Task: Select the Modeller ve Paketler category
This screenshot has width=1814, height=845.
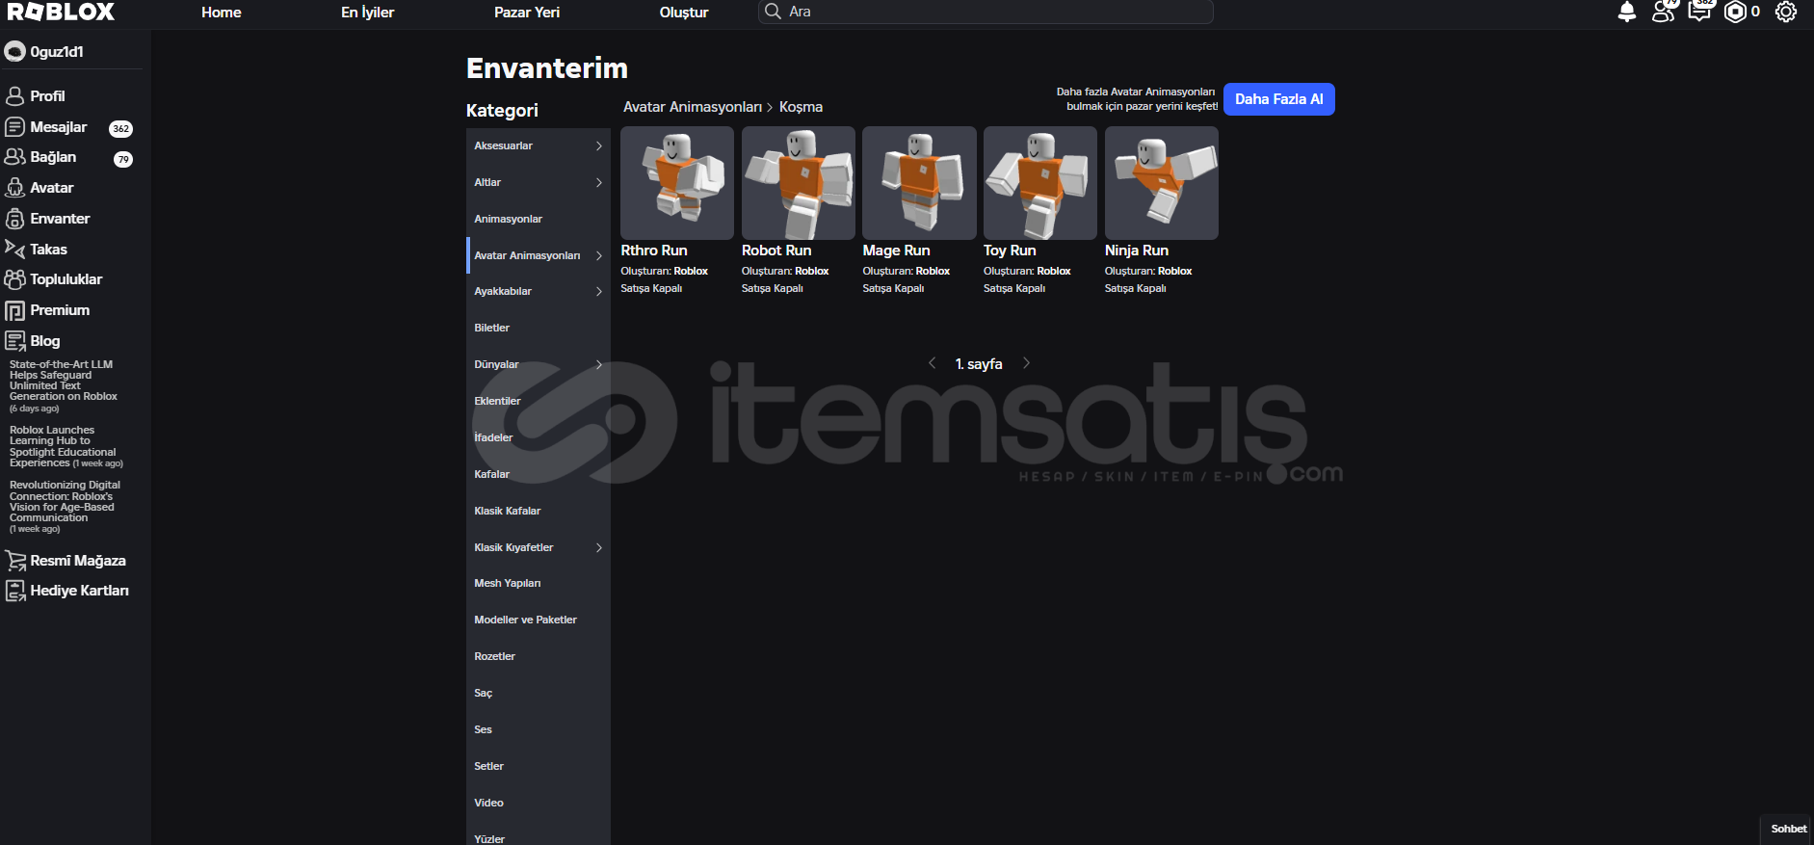Action: [x=538, y=620]
